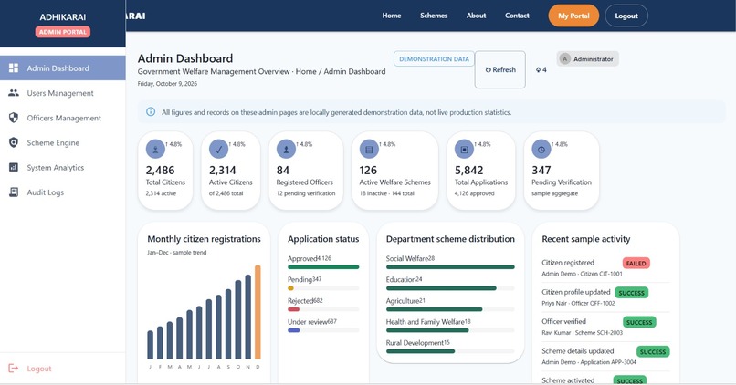Click the orange My Portal button

pyautogui.click(x=573, y=16)
